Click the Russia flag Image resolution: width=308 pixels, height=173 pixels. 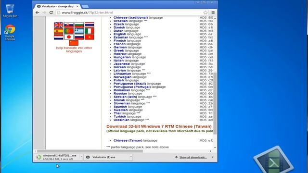[x=79, y=37]
